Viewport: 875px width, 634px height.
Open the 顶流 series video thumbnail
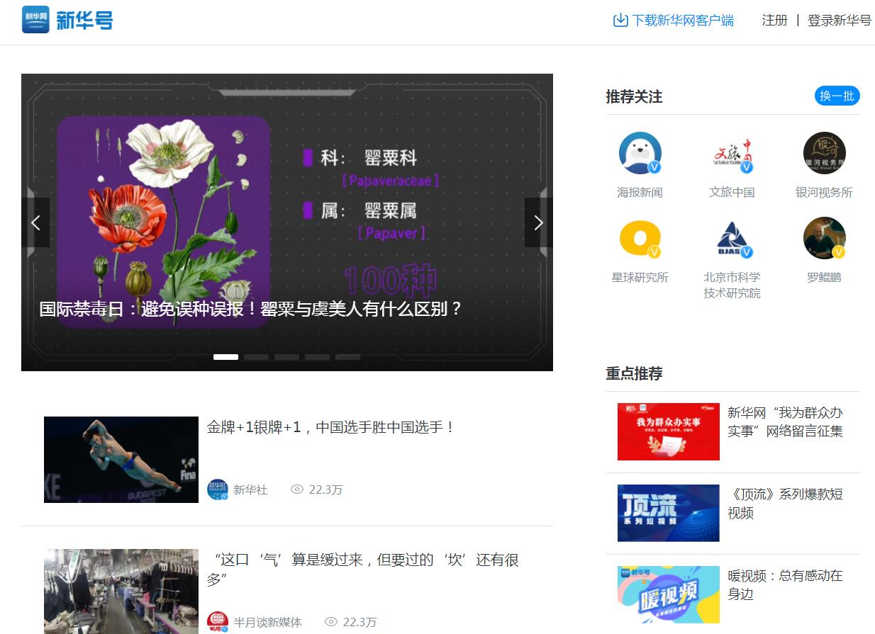click(x=669, y=514)
